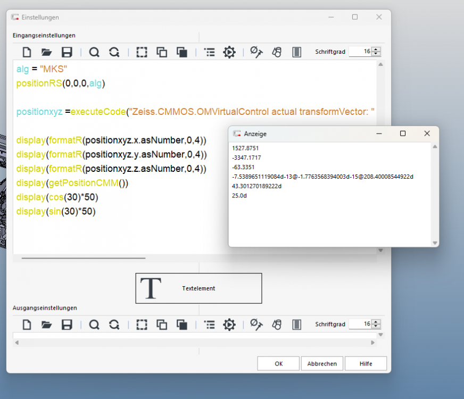
Task: Click the Search magnifier icon in the top toolbar
Action: (94, 52)
